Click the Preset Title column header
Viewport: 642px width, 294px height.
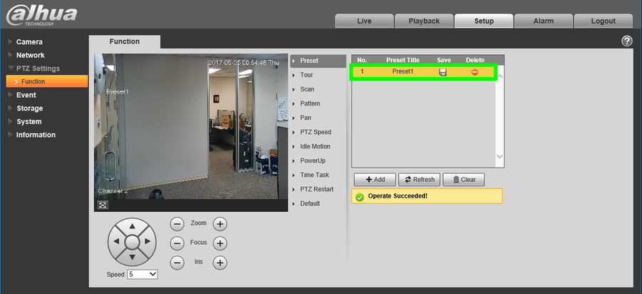tap(403, 60)
